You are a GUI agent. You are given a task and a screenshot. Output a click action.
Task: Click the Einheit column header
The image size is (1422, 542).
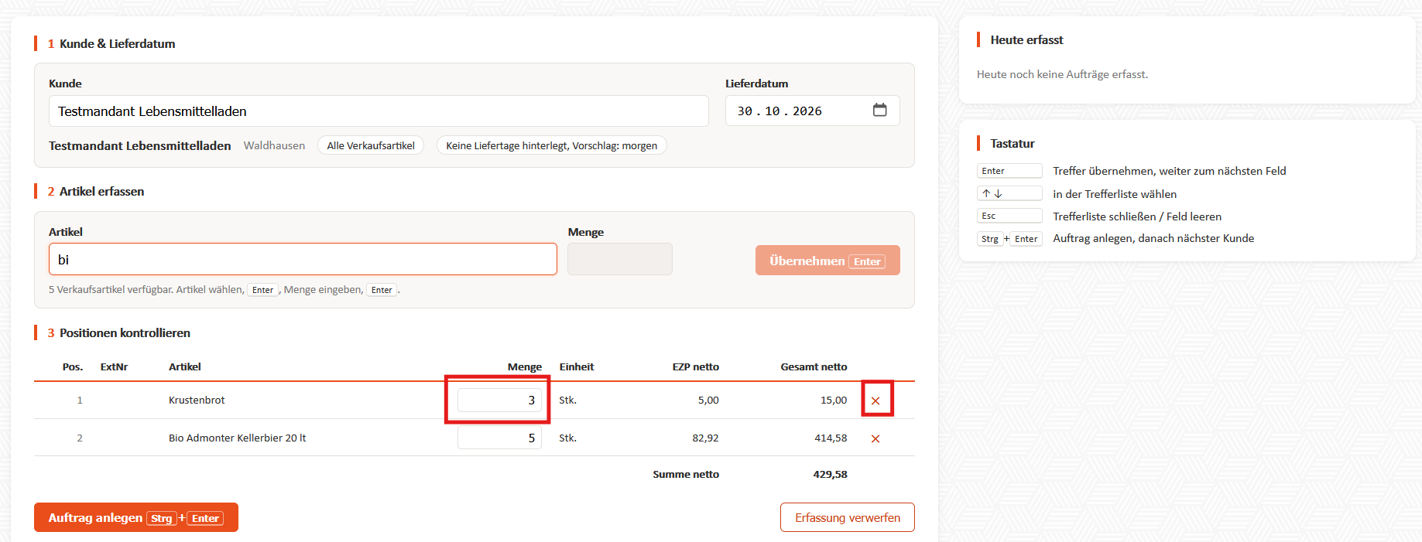tap(577, 366)
